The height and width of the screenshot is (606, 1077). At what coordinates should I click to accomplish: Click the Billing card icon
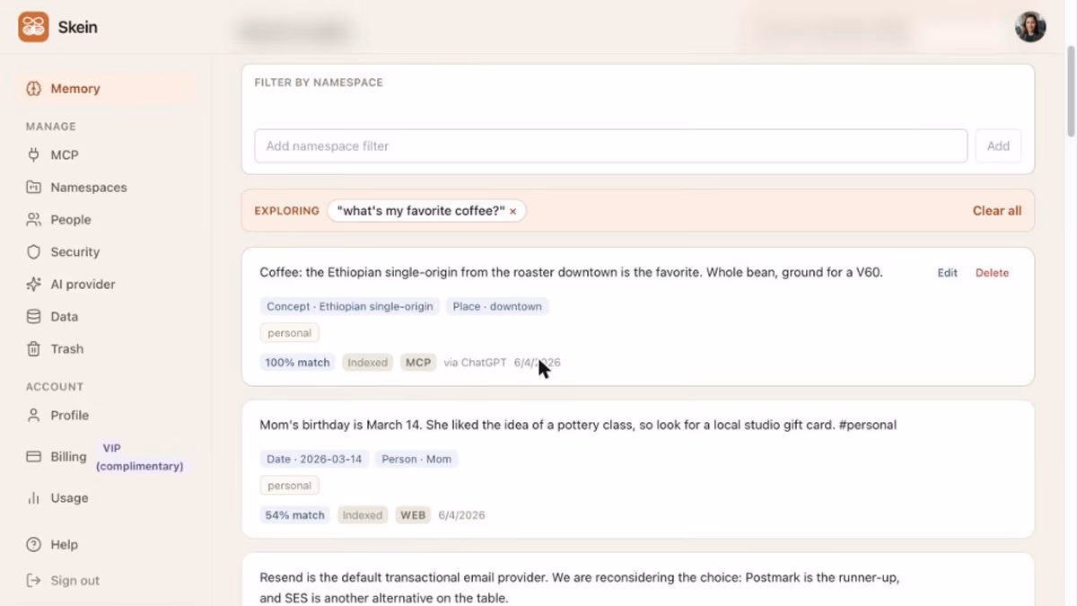(x=33, y=457)
